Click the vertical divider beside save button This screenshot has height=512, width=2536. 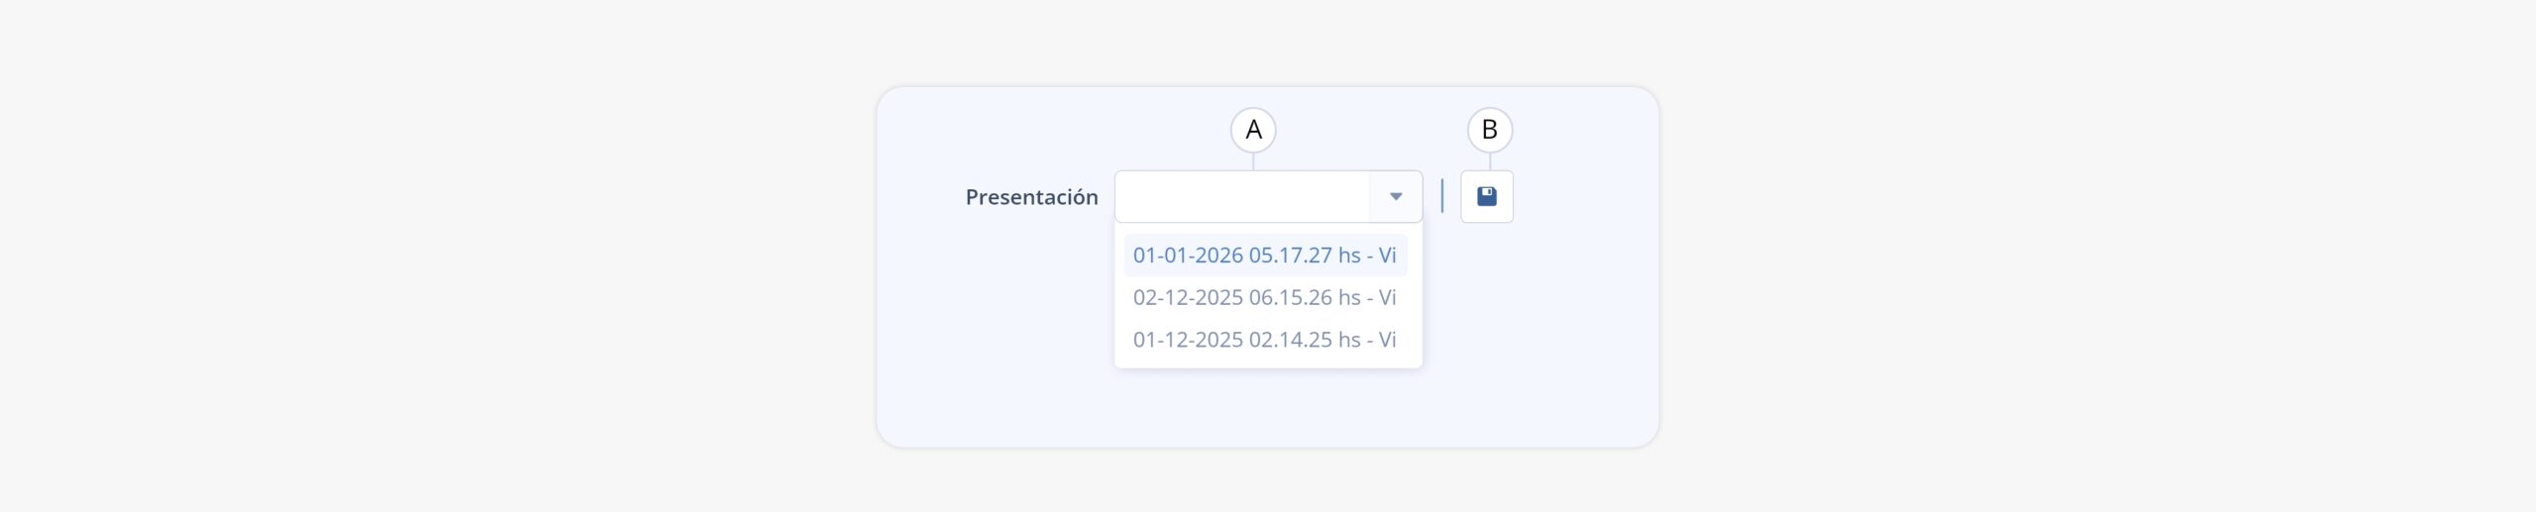1441,196
